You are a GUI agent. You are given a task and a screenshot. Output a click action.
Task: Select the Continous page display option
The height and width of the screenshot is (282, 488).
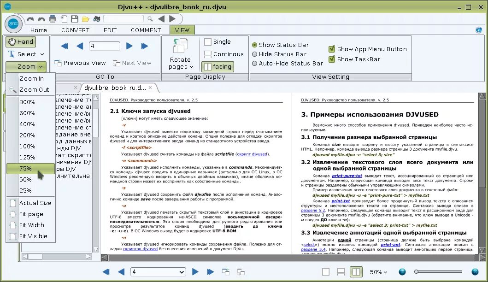point(224,54)
